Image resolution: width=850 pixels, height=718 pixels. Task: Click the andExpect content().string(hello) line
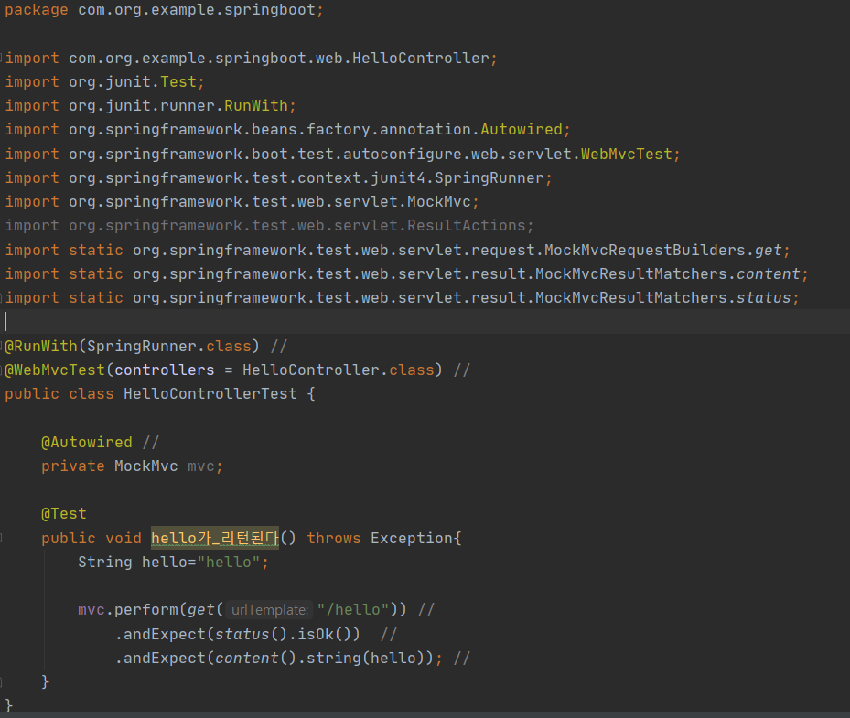coord(279,658)
